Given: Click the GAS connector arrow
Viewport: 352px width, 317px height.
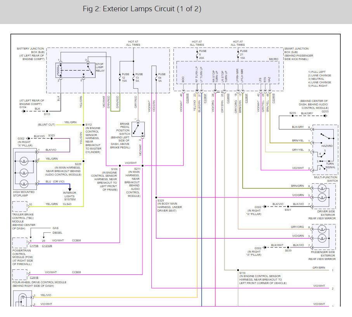Looking at the screenshot, I should tap(31, 237).
